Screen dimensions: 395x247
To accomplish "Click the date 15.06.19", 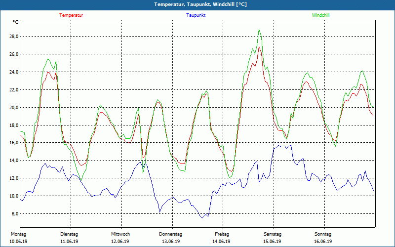I will (272, 242).
